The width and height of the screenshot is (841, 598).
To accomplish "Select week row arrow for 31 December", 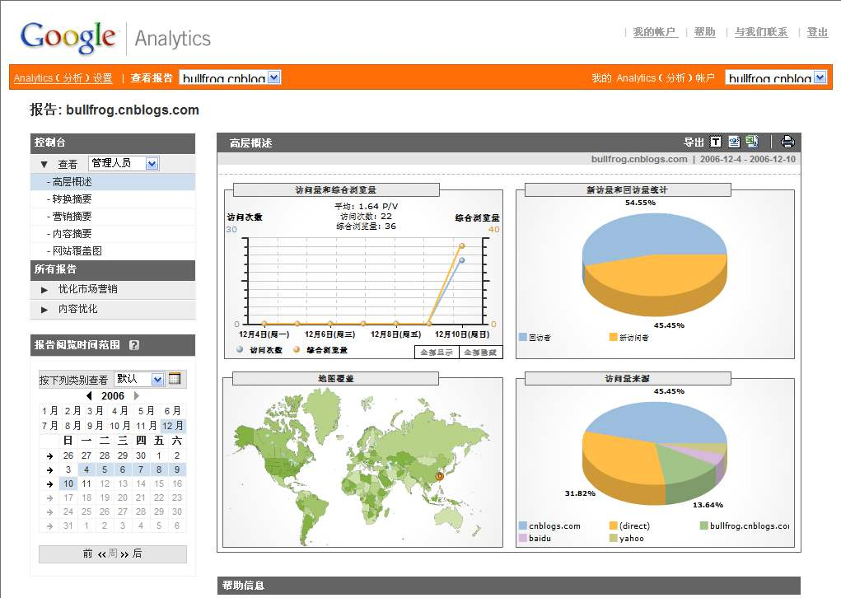I will tap(50, 526).
